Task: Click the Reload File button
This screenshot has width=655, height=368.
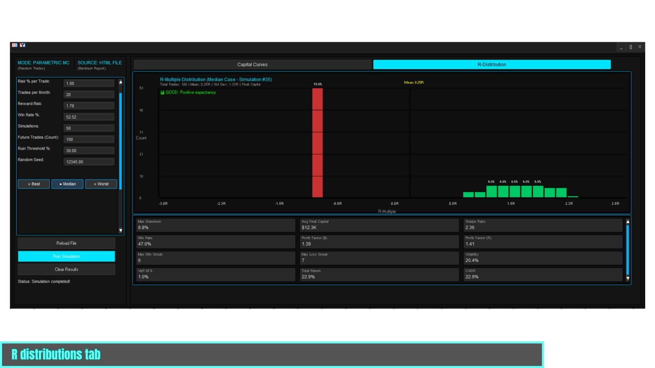Action: [66, 243]
